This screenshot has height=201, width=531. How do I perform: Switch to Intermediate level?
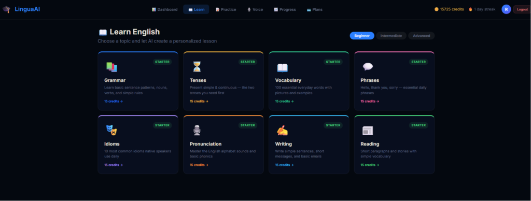point(391,36)
